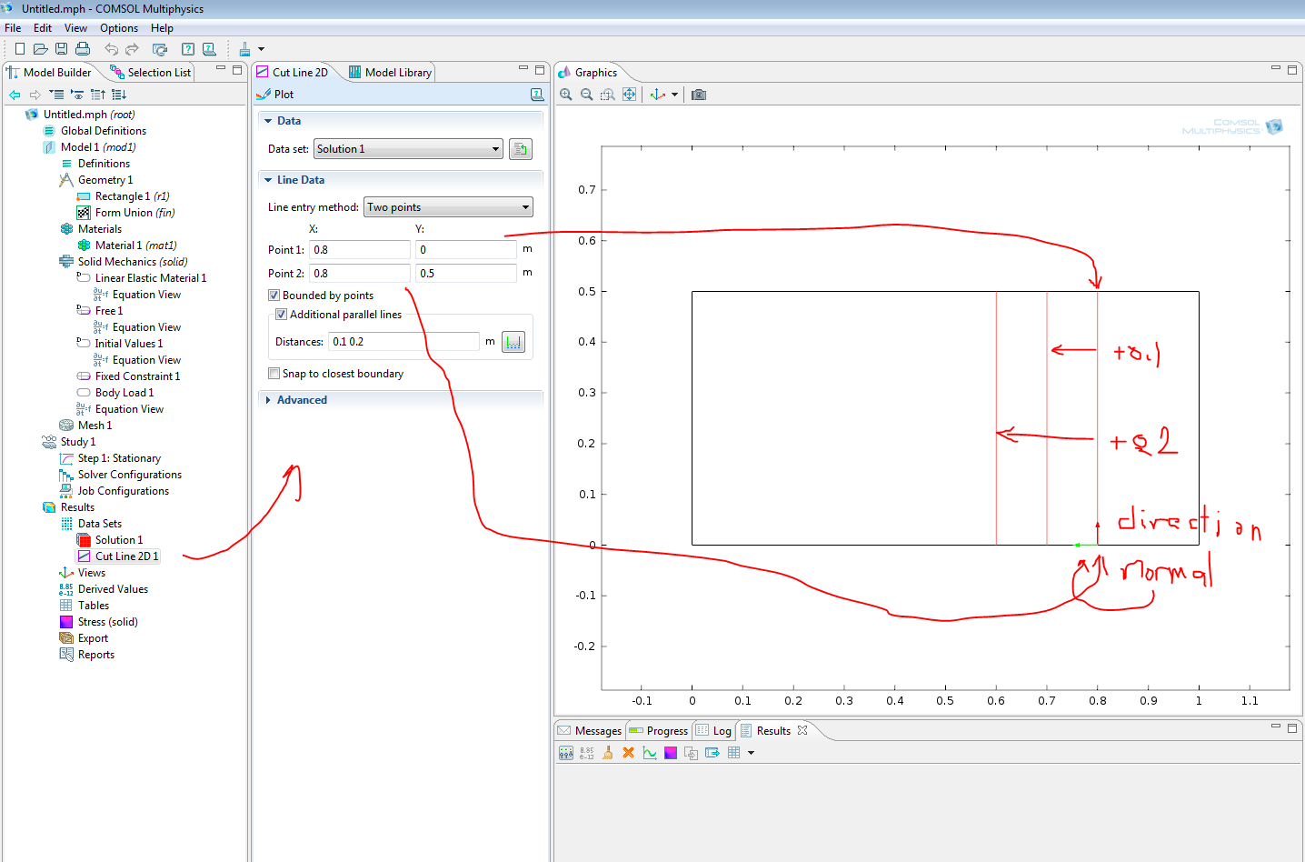Click the Zoom Out magnifier icon
Viewport: 1305px width, 862px height.
coord(586,95)
